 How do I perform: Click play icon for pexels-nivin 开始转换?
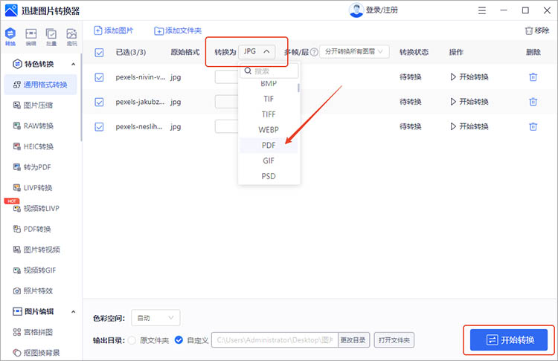click(x=453, y=77)
